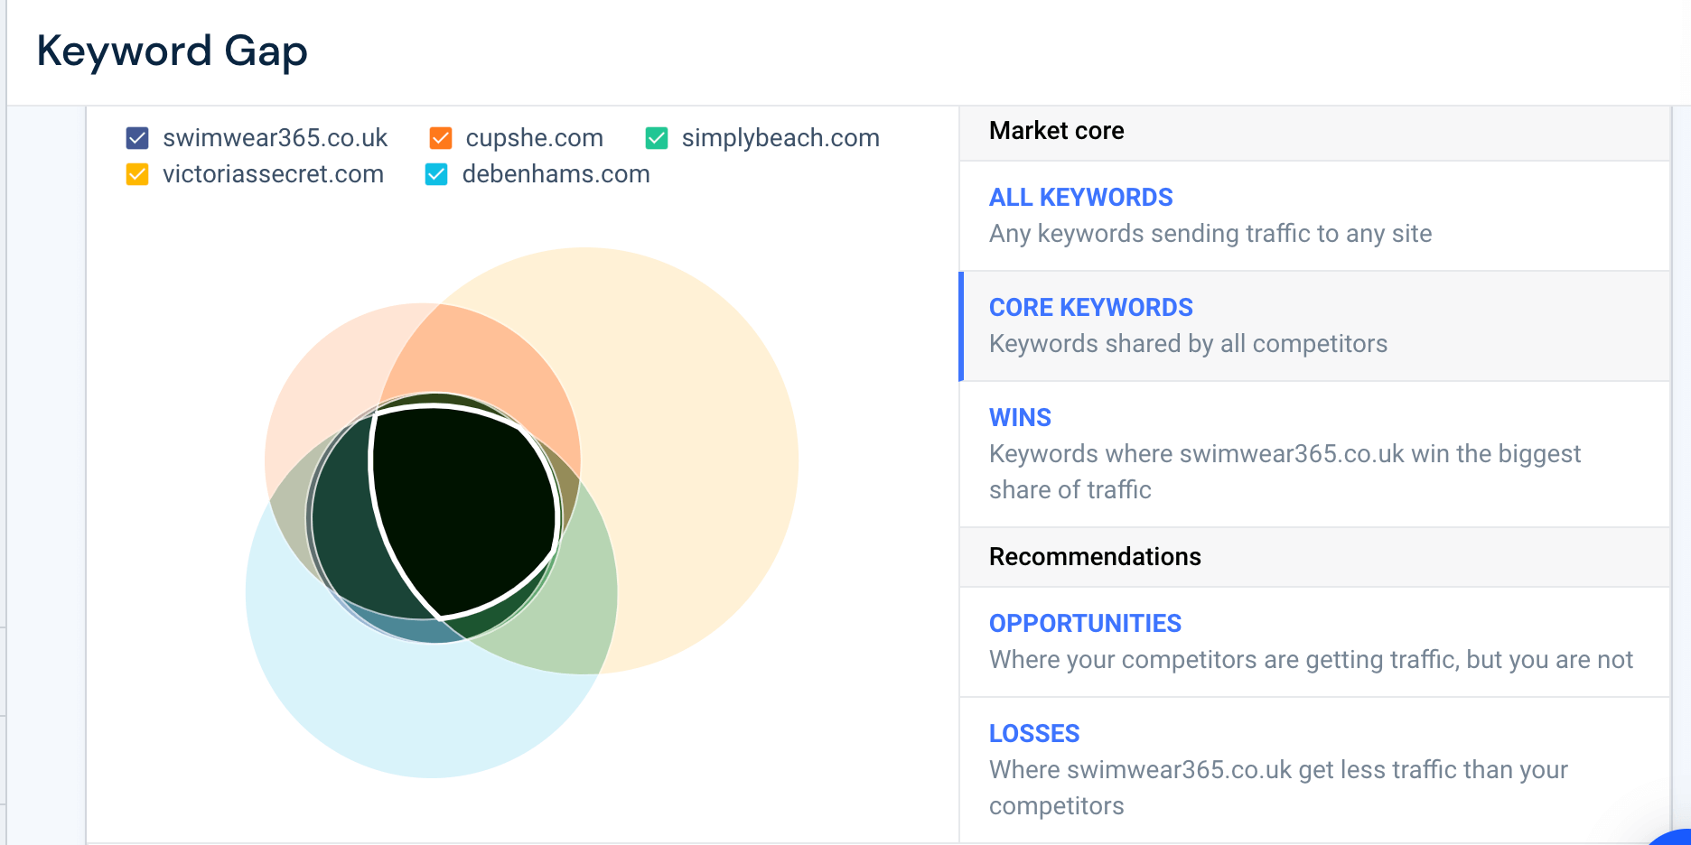
Task: Click the Keyword Gap page heading
Action: click(172, 51)
